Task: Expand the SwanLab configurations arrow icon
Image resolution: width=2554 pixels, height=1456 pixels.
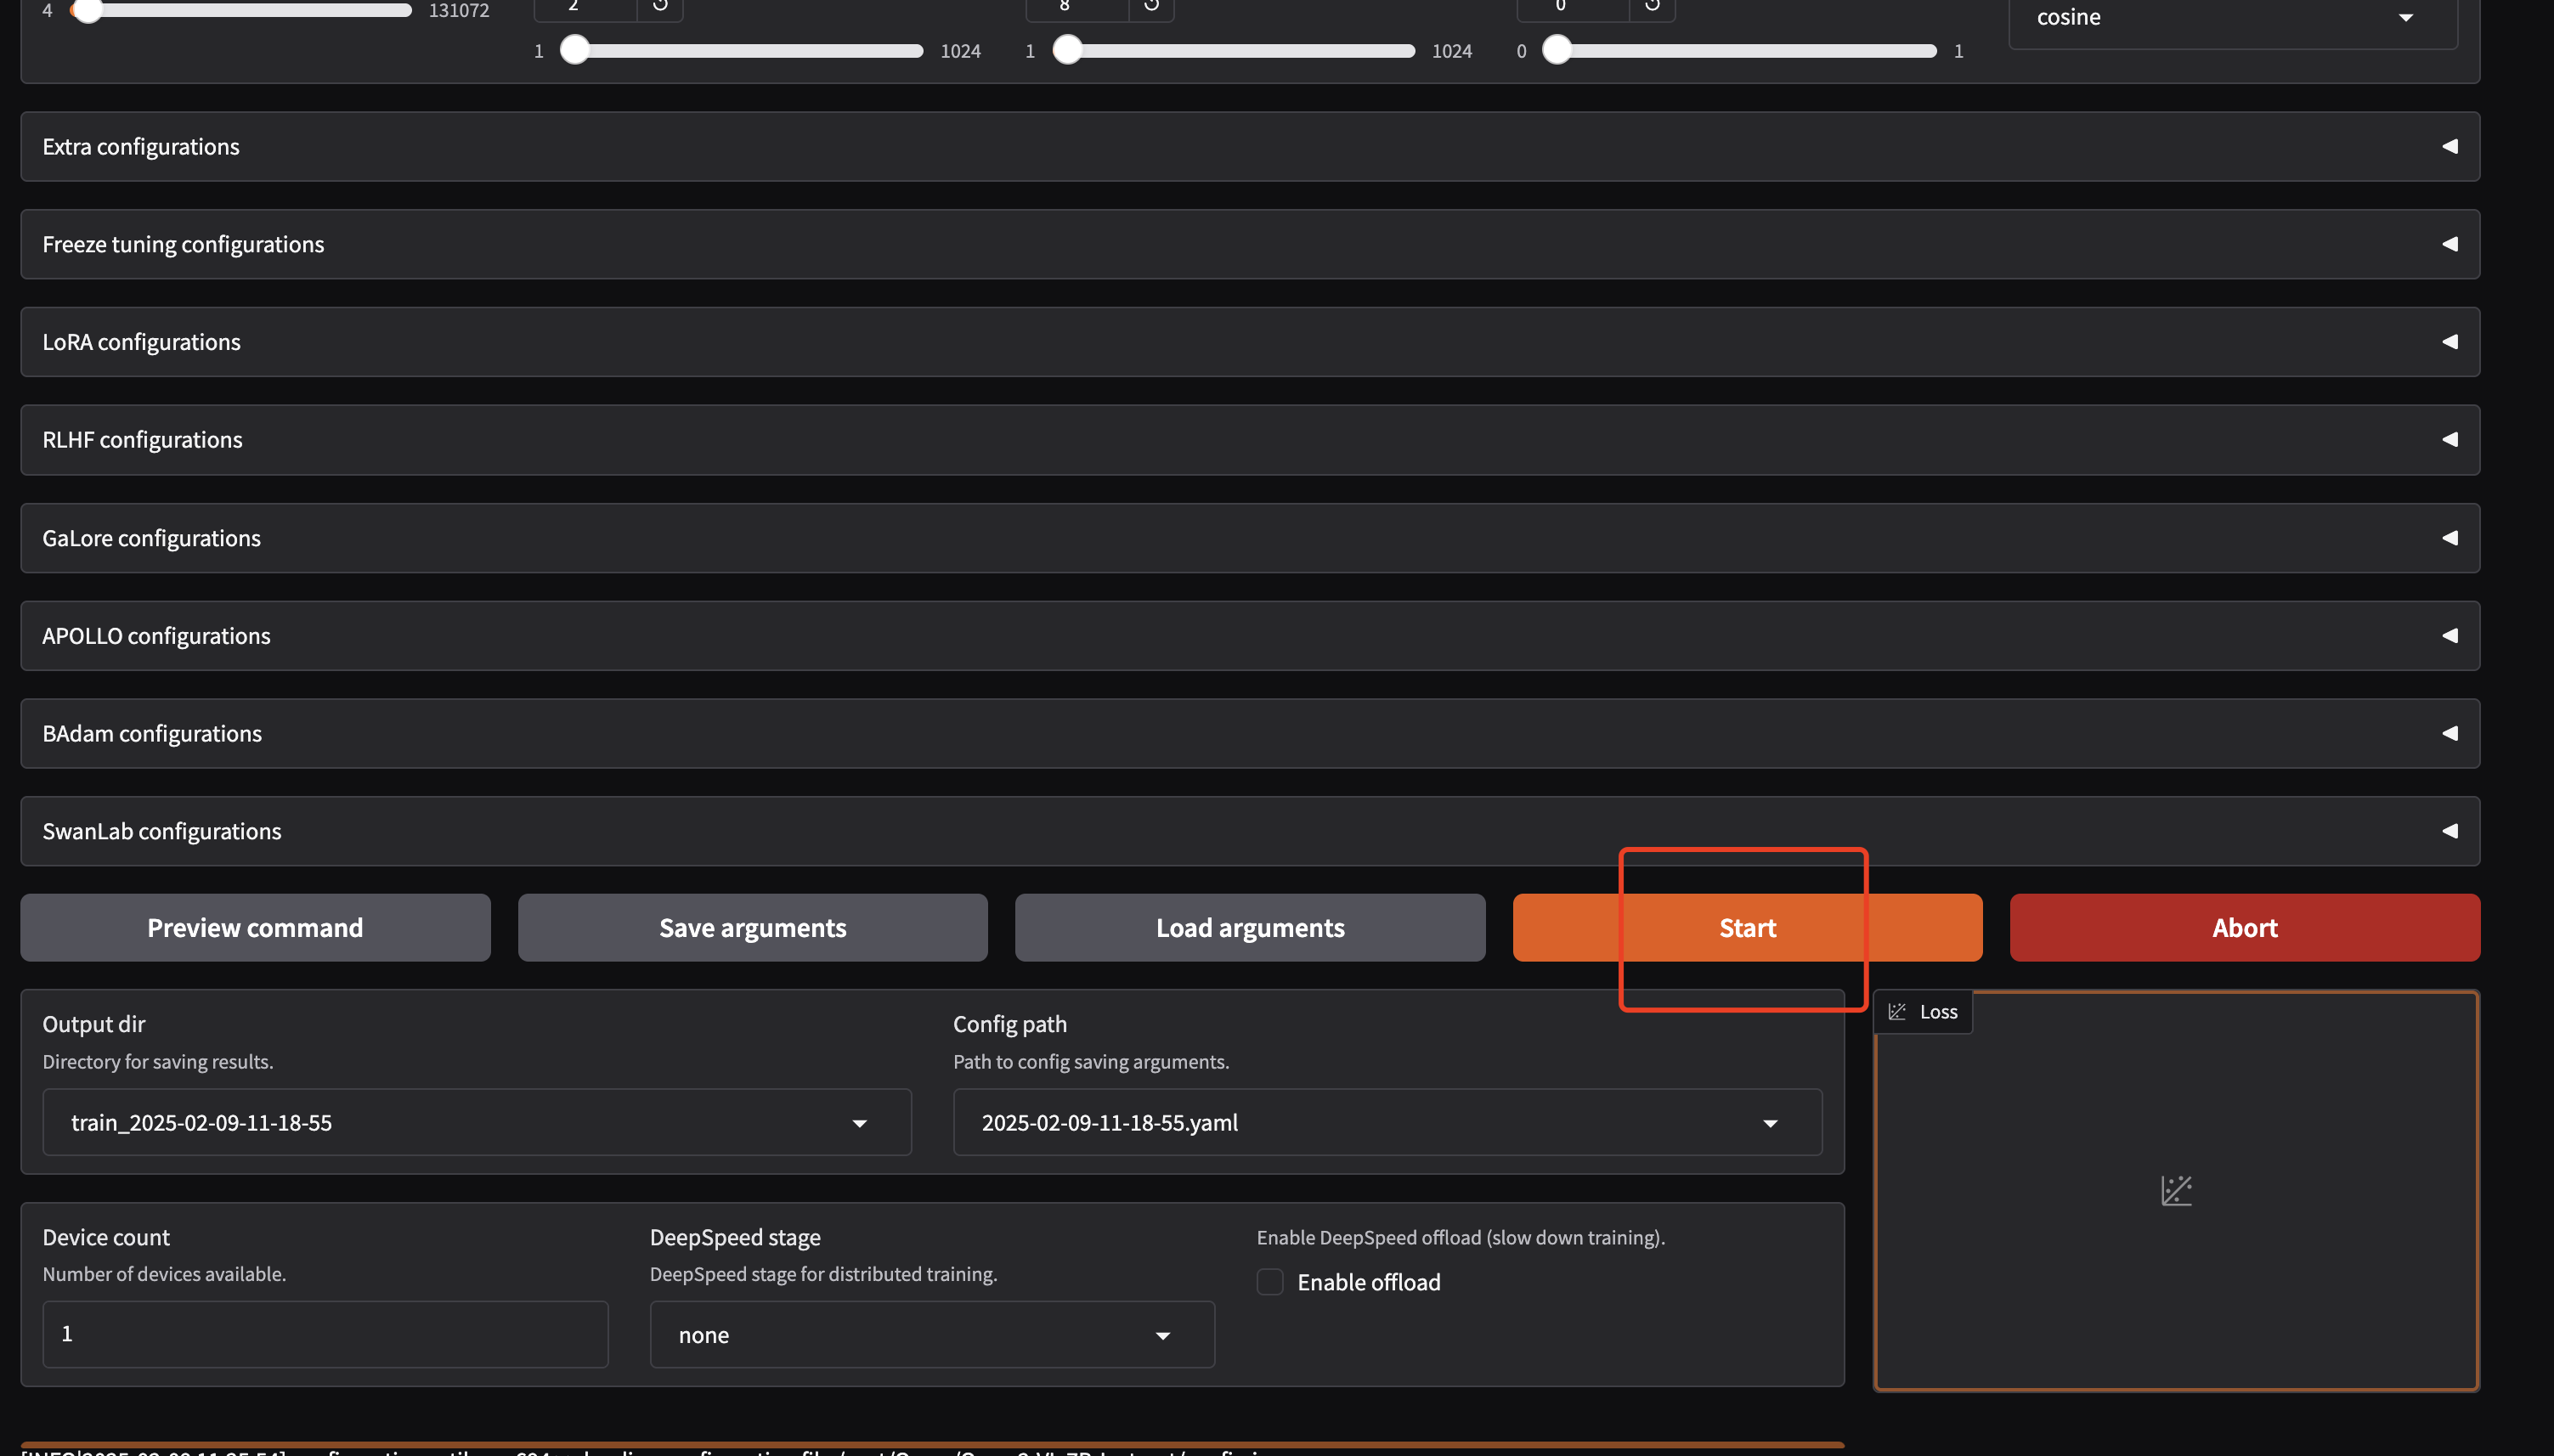Action: 2449,831
